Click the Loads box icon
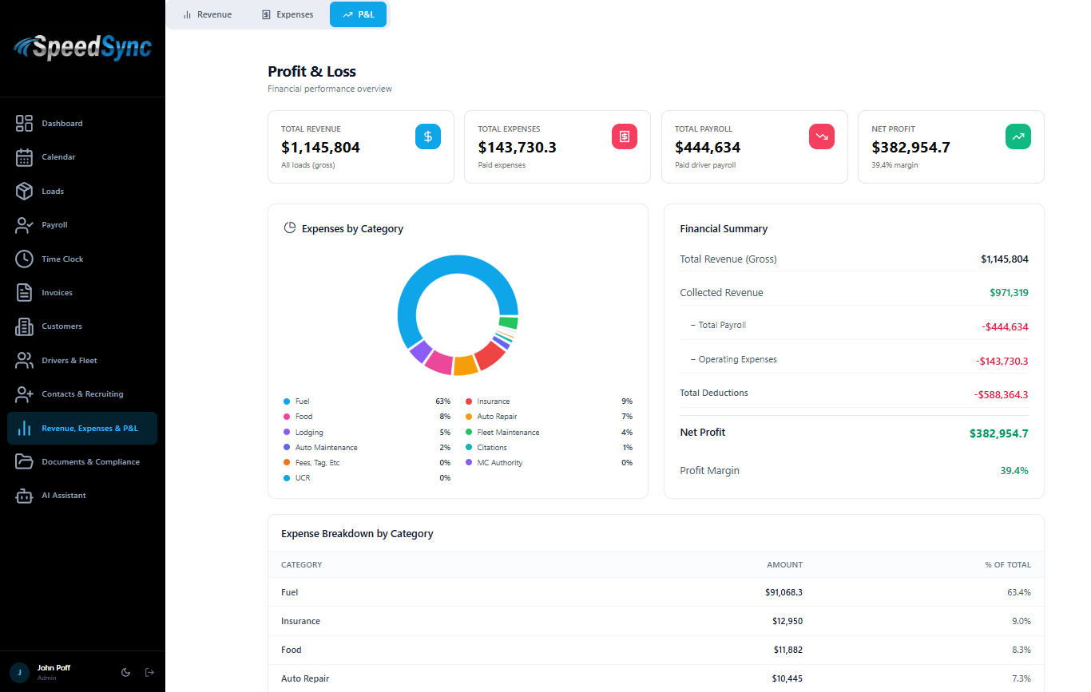1091x692 pixels. pyautogui.click(x=24, y=191)
